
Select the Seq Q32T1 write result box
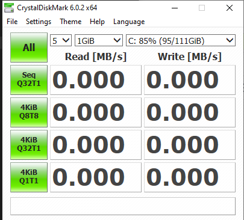pos(190,80)
